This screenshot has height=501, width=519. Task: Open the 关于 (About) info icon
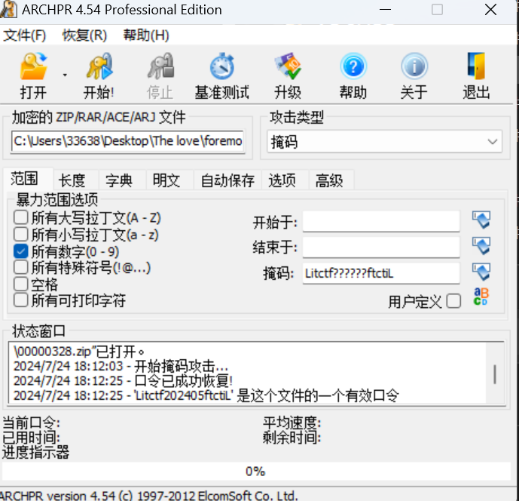click(x=414, y=66)
